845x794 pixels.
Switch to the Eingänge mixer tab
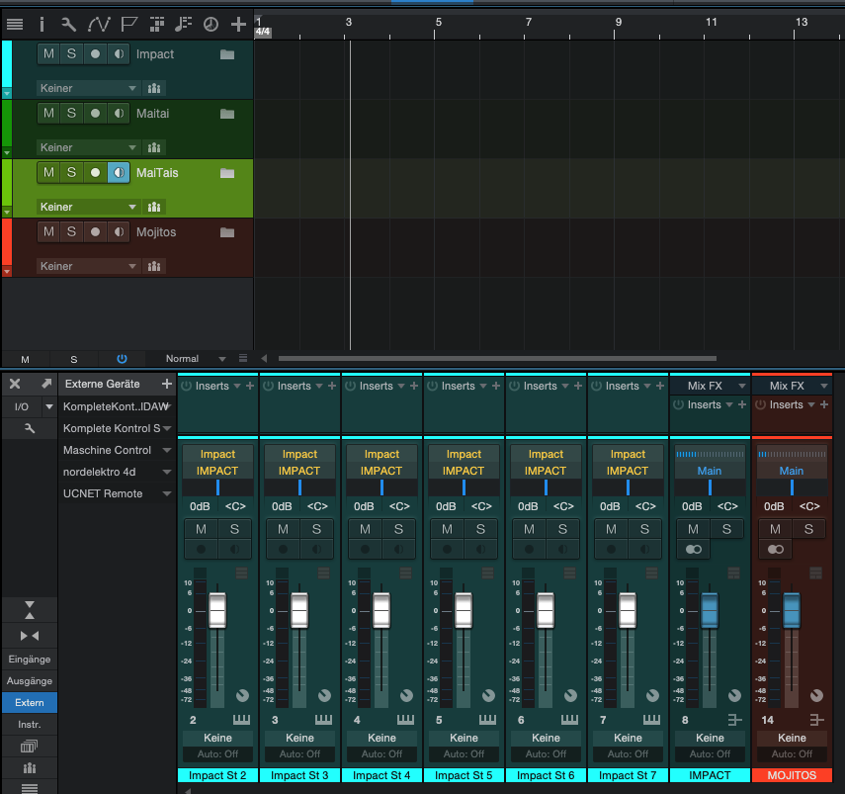coord(30,660)
